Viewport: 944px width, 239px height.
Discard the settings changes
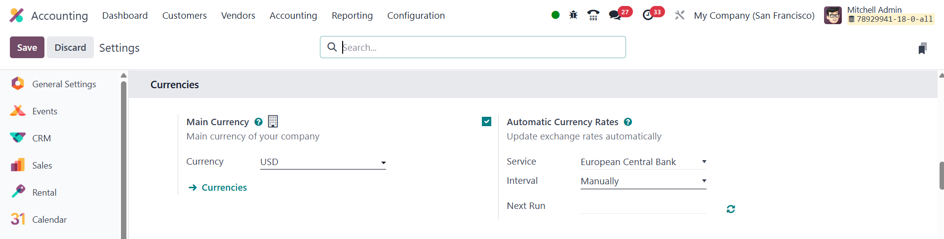(x=70, y=47)
